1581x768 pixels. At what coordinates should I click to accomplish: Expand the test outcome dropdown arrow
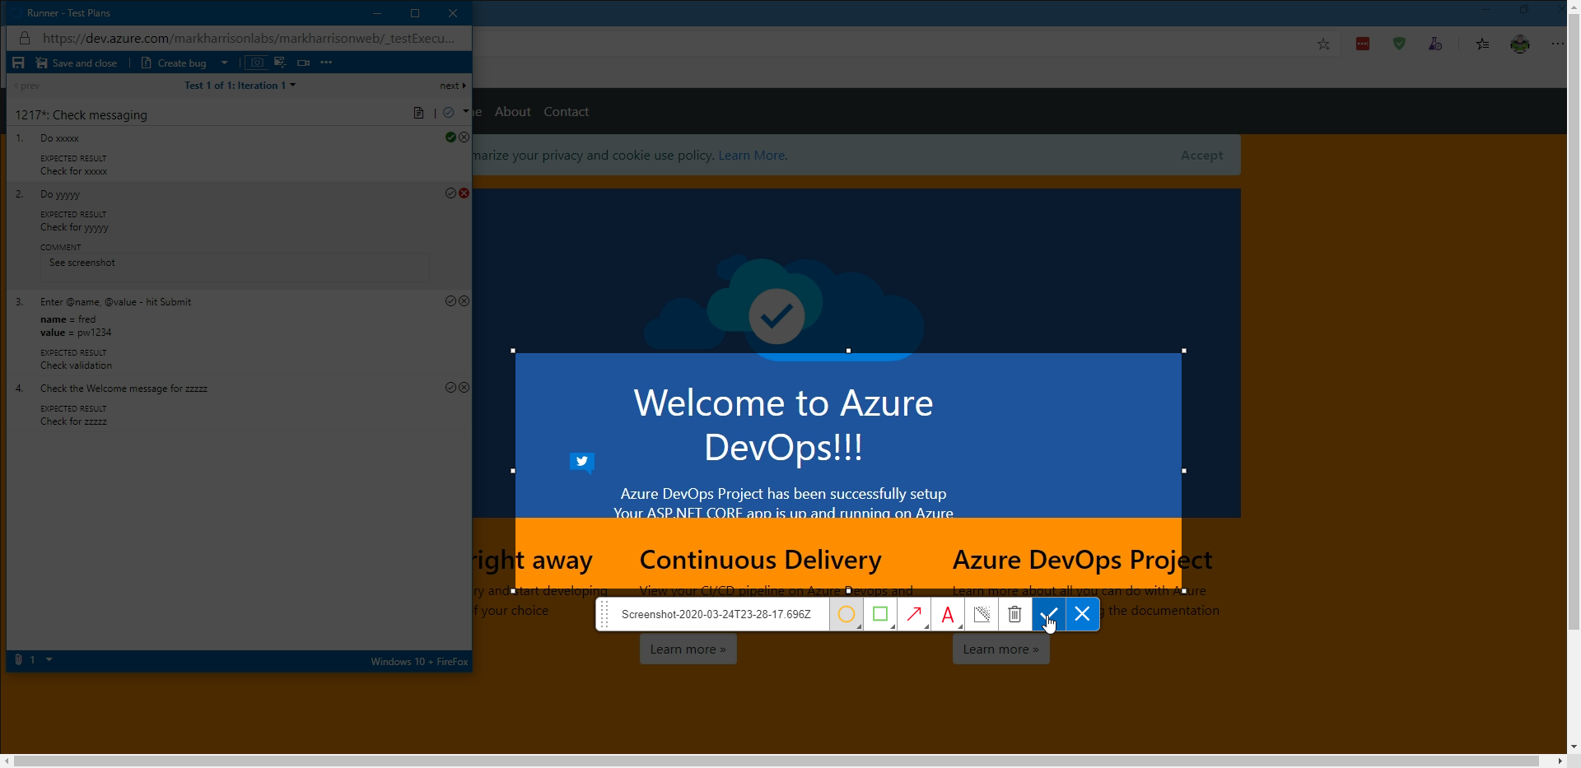pyautogui.click(x=465, y=112)
